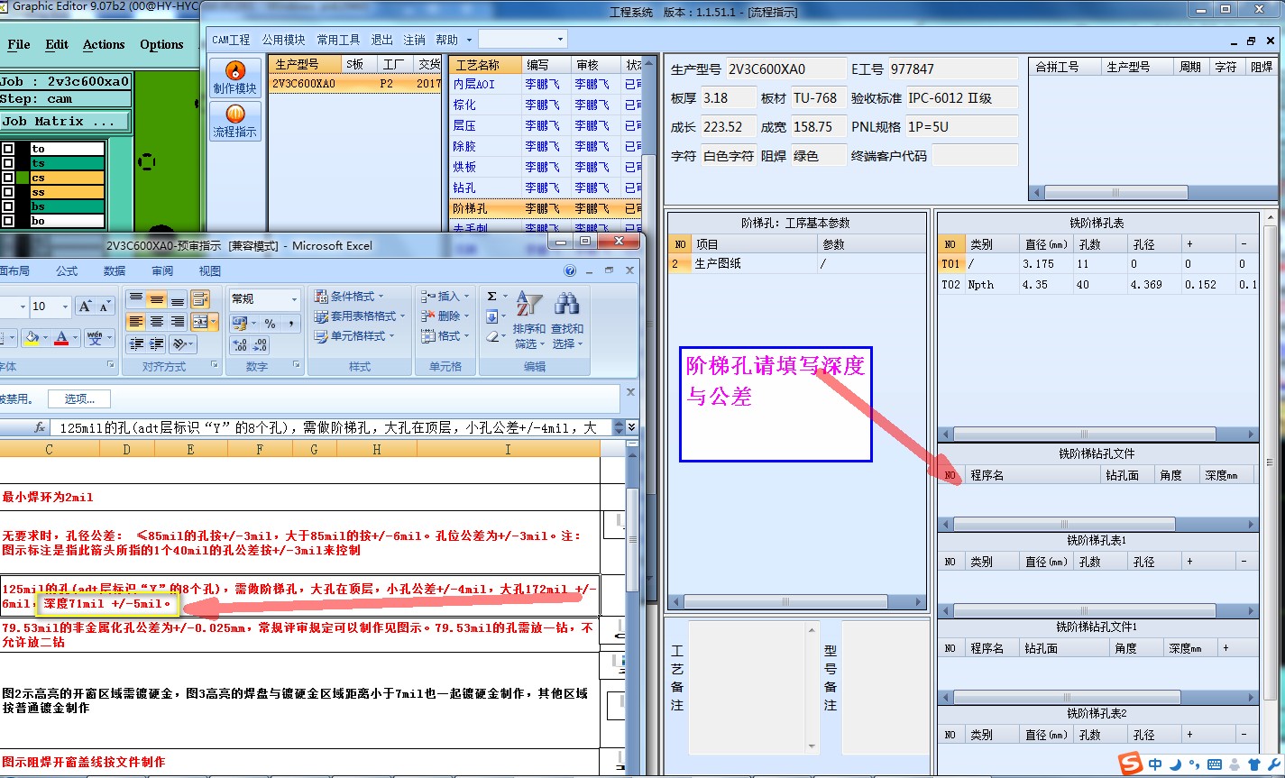Click the 工艺备注 text area
Viewport: 1285px width, 778px height.
(x=754, y=685)
